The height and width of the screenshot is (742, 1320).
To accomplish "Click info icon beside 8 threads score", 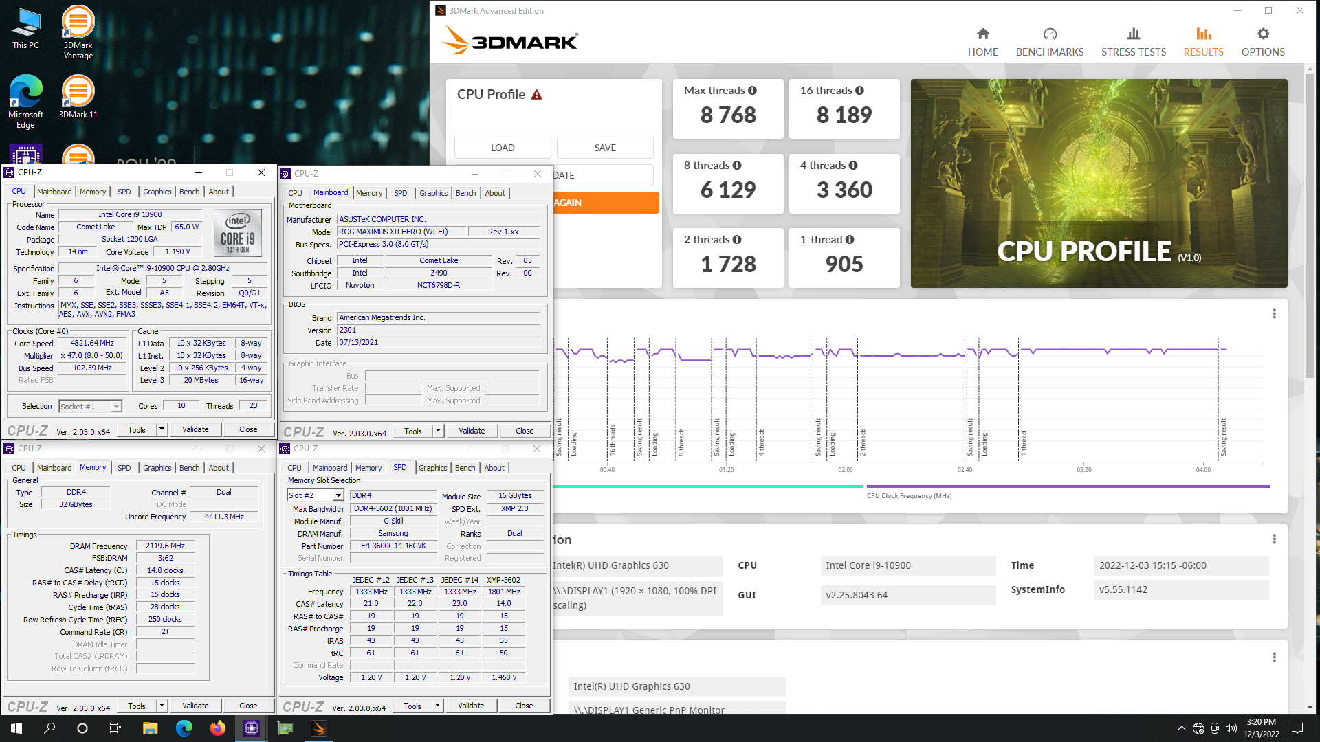I will tap(737, 166).
